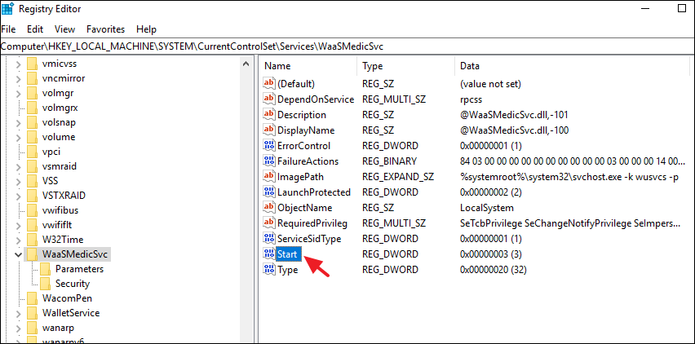Open the Edit menu
Screen dimensions: 695x344
point(35,29)
